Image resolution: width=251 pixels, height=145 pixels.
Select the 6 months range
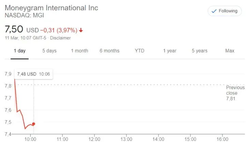(x=109, y=51)
